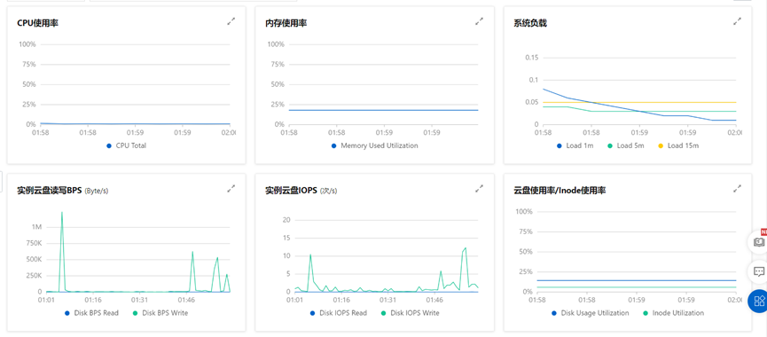Toggle the Load 1m legend series

575,145
